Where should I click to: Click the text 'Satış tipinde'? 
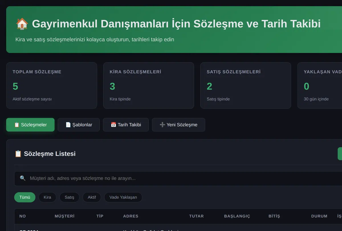[218, 99]
